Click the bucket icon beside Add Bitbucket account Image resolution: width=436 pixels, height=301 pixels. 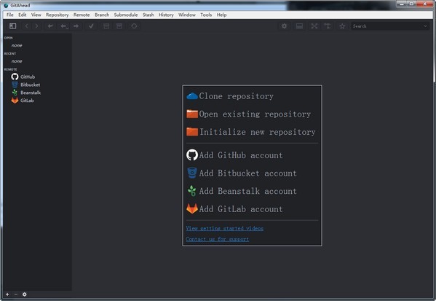click(192, 173)
